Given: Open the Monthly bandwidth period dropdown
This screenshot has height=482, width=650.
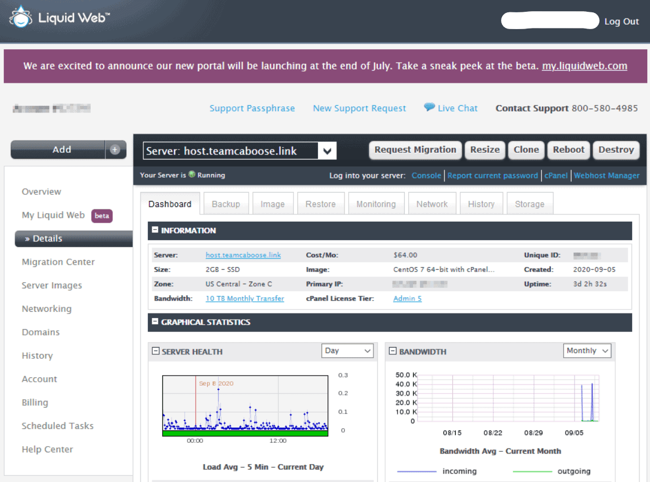Looking at the screenshot, I should click(587, 351).
